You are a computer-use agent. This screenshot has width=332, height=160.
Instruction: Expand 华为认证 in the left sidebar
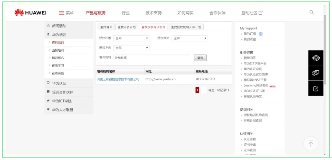tap(59, 83)
